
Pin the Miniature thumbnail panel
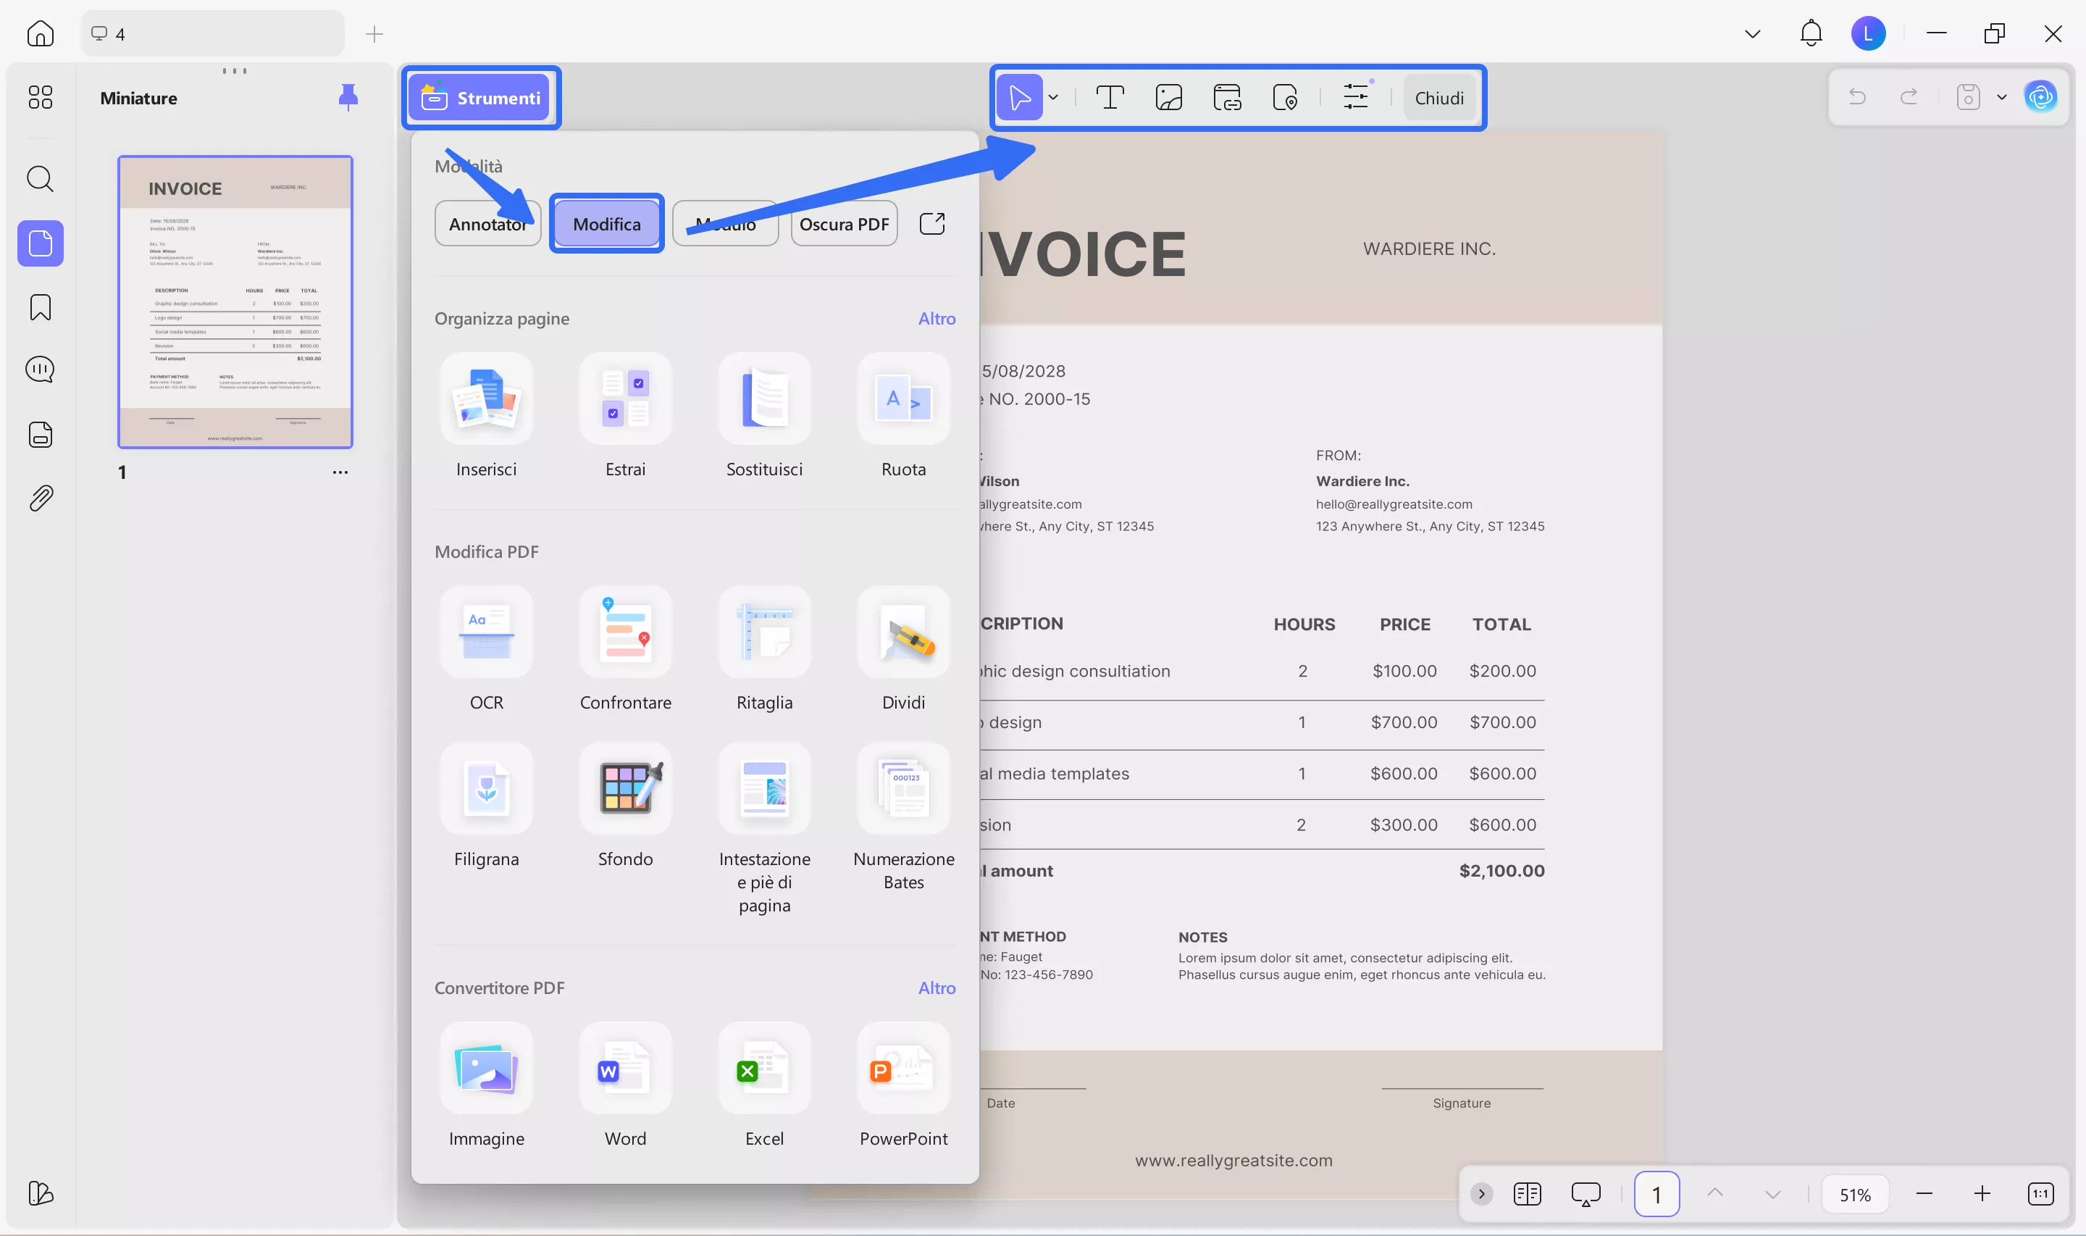pyautogui.click(x=348, y=96)
